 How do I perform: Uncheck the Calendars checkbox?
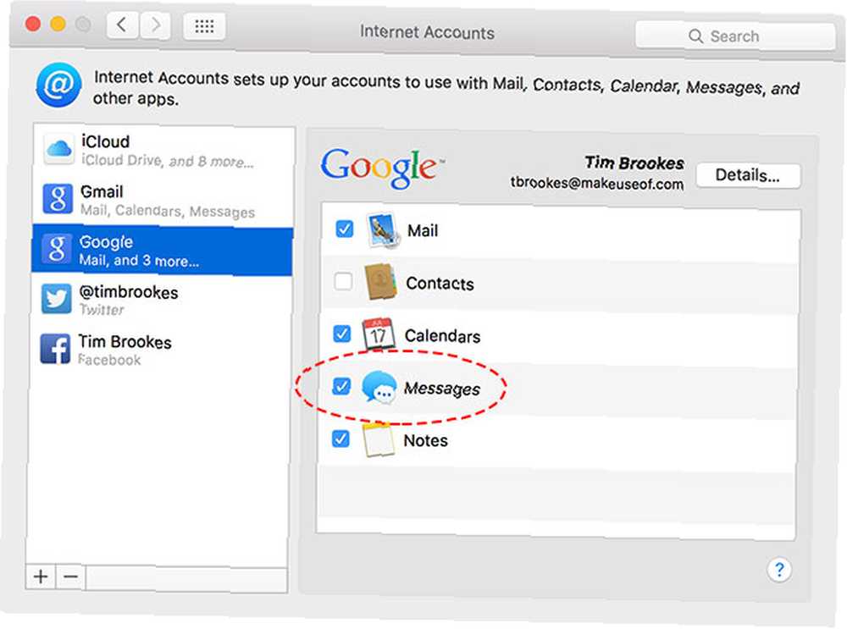pyautogui.click(x=341, y=334)
